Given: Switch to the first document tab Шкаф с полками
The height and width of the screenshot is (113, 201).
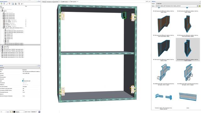Looking at the screenshot, I should (50, 2).
